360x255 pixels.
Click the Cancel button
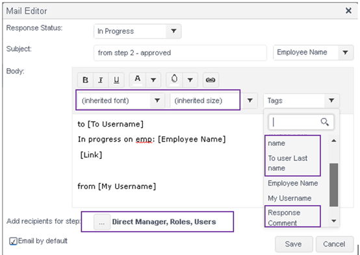(x=334, y=244)
